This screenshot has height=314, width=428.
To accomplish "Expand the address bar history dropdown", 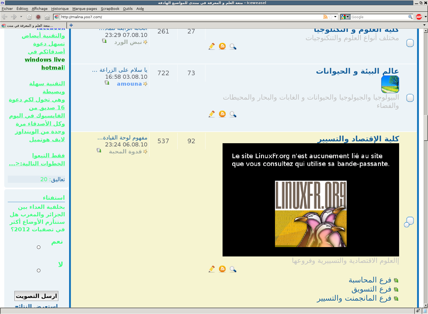I will click(335, 17).
